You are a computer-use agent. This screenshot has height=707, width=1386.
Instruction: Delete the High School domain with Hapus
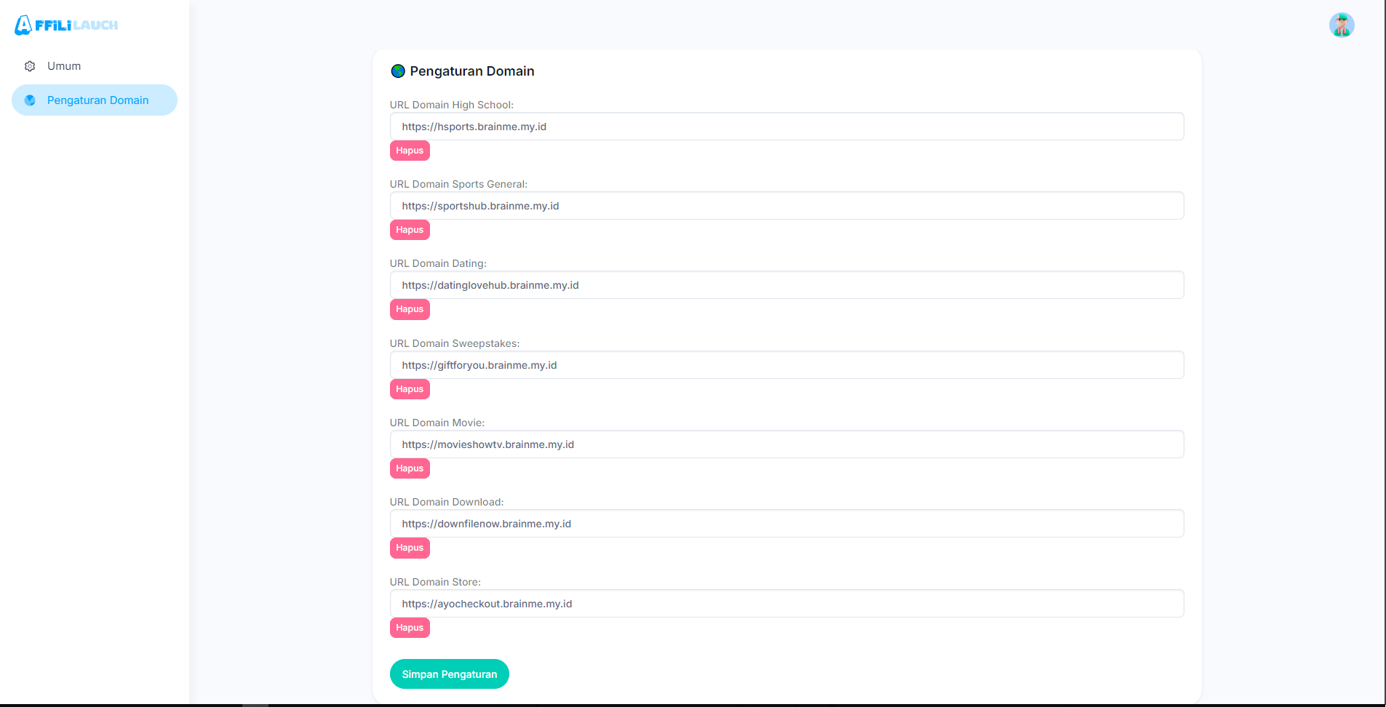click(410, 151)
